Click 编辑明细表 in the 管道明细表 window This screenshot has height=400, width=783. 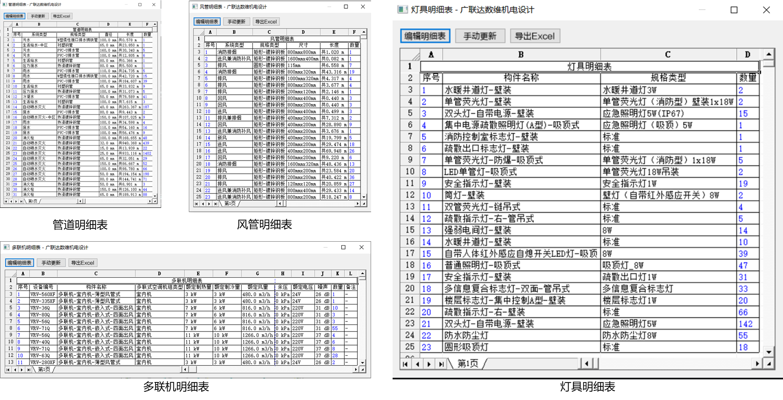coord(14,16)
